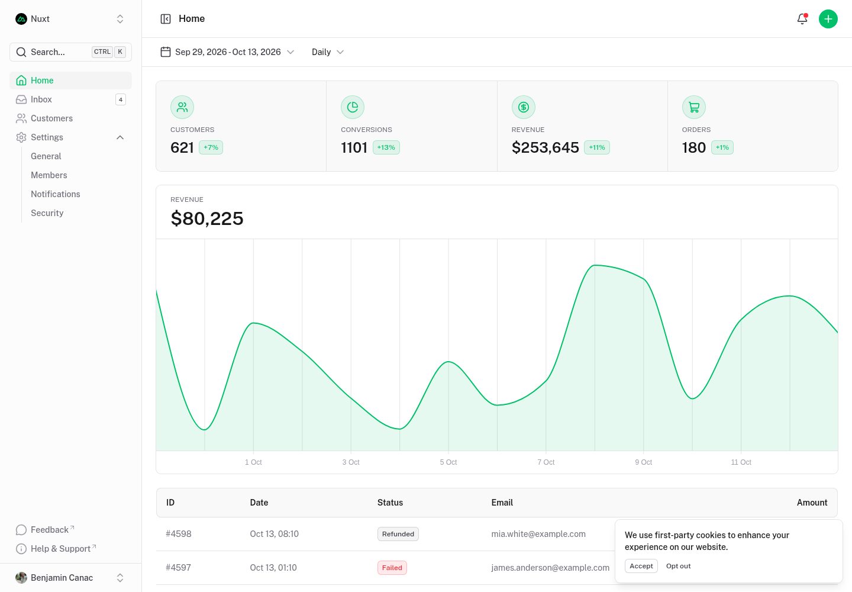Click the Refunded status badge

pyautogui.click(x=398, y=534)
